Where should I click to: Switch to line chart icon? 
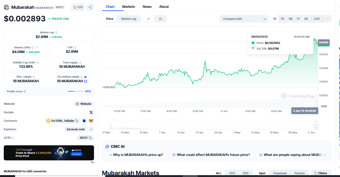(x=149, y=19)
